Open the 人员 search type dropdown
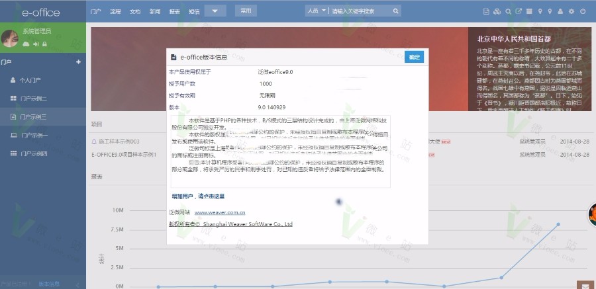 [317, 11]
